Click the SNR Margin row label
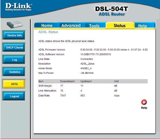The height and width of the screenshot is (139, 160). pos(45,86)
